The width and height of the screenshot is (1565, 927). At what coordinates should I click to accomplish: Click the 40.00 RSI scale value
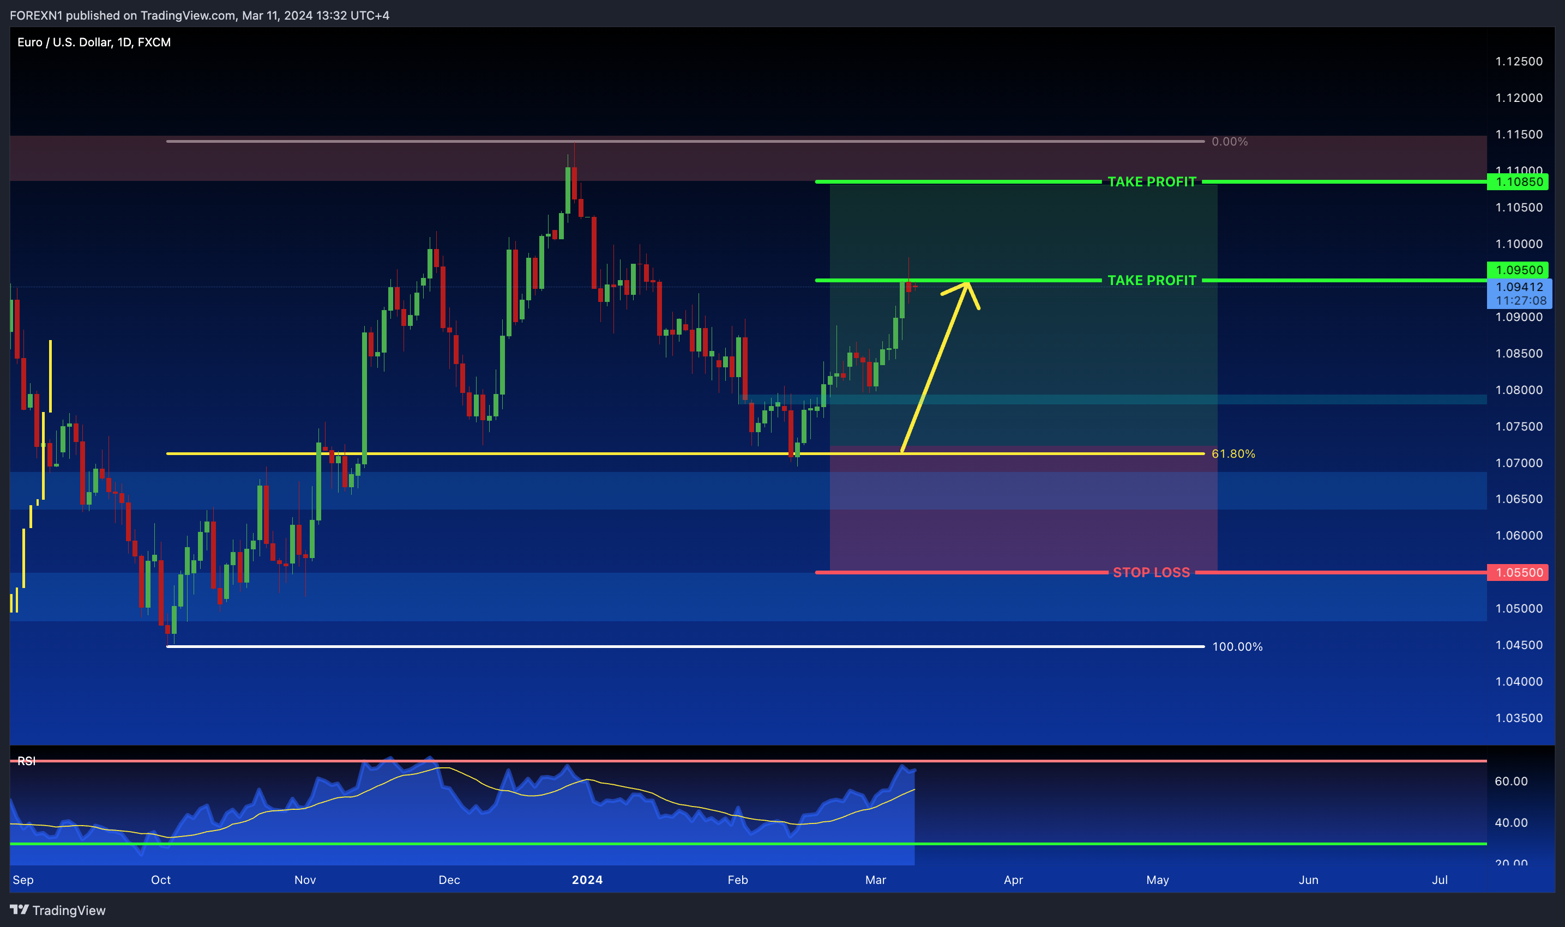coord(1510,823)
